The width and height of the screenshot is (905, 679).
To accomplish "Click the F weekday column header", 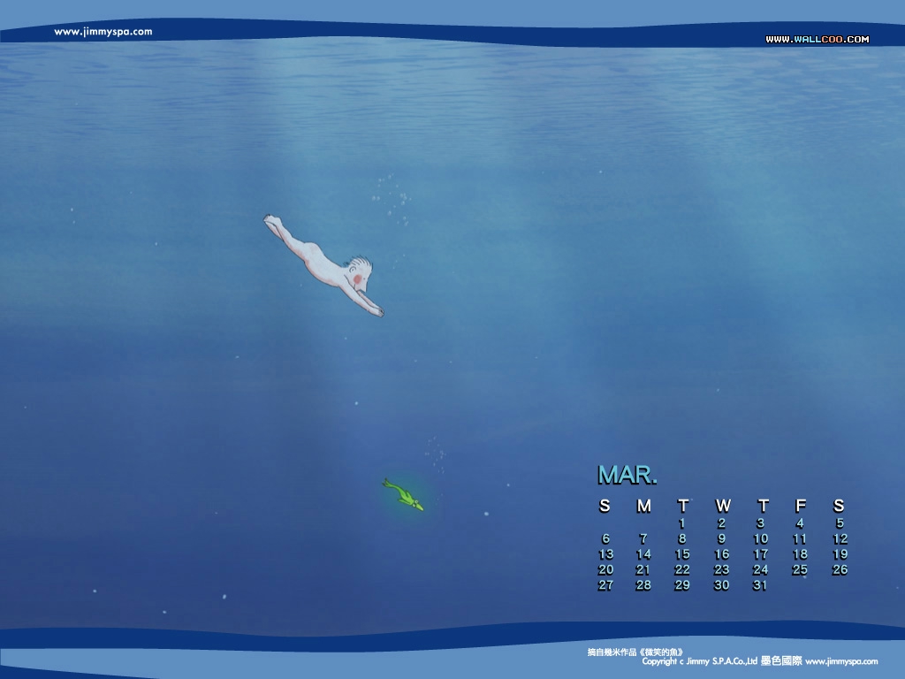I will [x=800, y=506].
